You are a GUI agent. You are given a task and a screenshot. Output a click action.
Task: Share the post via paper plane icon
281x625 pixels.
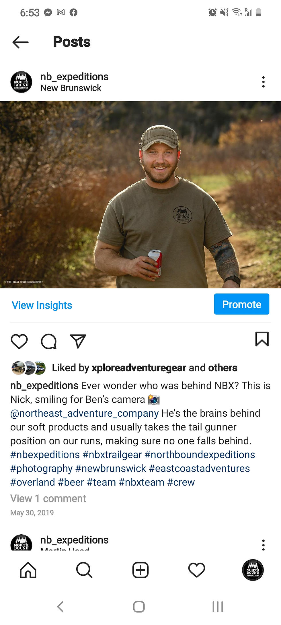(78, 341)
